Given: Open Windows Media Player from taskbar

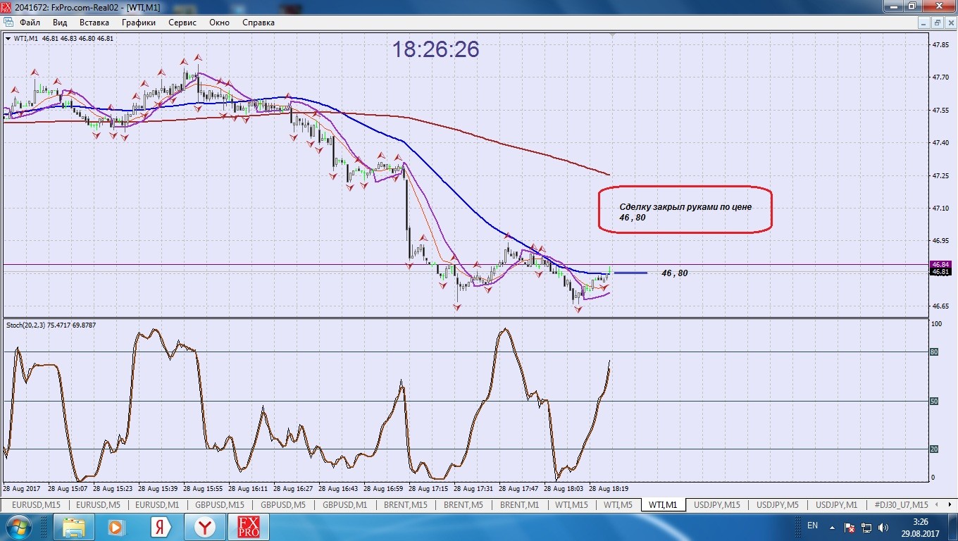Looking at the screenshot, I should coord(117,527).
